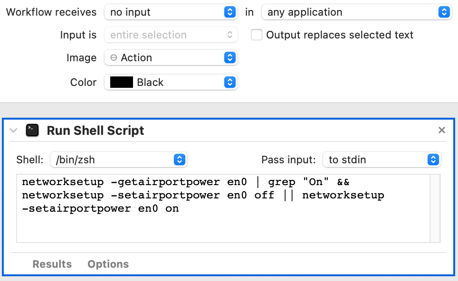Open the Pass input dropdown
The height and width of the screenshot is (281, 458).
click(382, 160)
